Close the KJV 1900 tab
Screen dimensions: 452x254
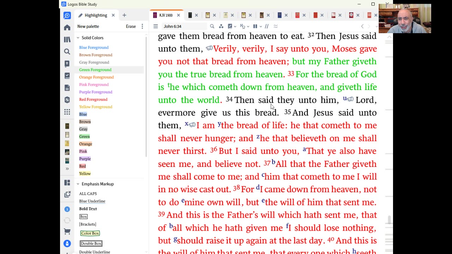[x=178, y=15]
